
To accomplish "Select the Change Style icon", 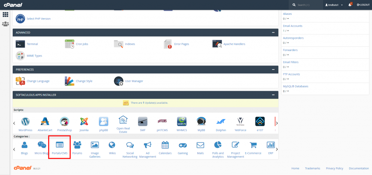I will (70, 81).
